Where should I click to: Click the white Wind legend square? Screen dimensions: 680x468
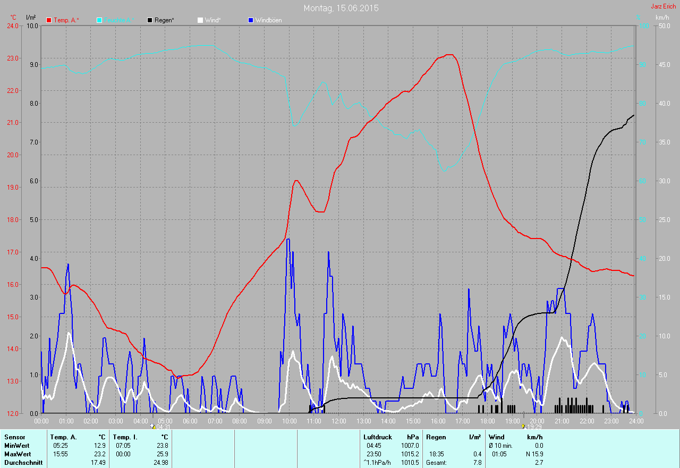coord(200,20)
